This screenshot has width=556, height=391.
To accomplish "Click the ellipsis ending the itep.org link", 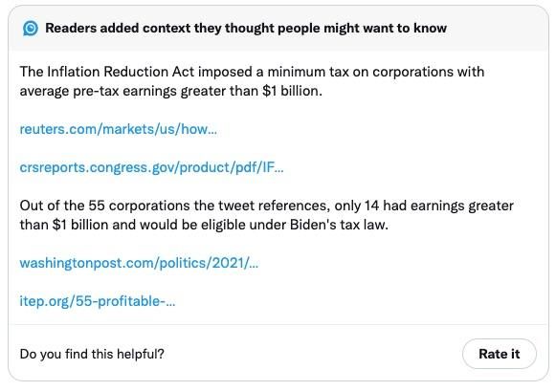I will point(170,302).
